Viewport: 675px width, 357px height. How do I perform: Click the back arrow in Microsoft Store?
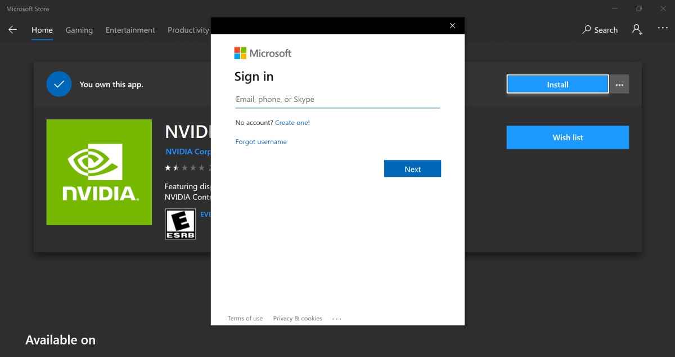[x=12, y=30]
